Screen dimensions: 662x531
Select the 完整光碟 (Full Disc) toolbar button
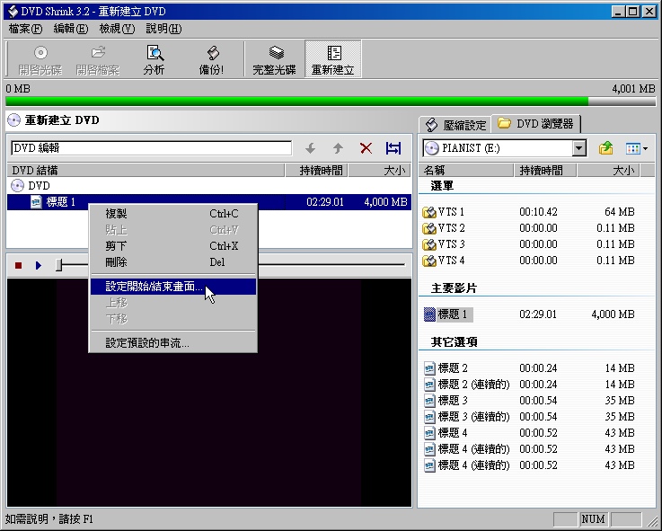pos(275,59)
